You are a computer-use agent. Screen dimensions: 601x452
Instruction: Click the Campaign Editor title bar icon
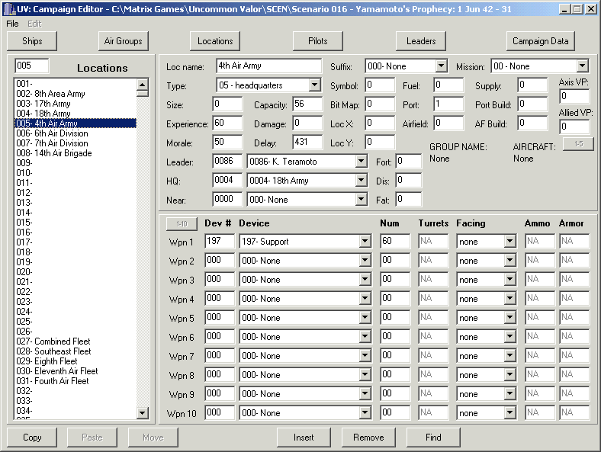pyautogui.click(x=10, y=9)
